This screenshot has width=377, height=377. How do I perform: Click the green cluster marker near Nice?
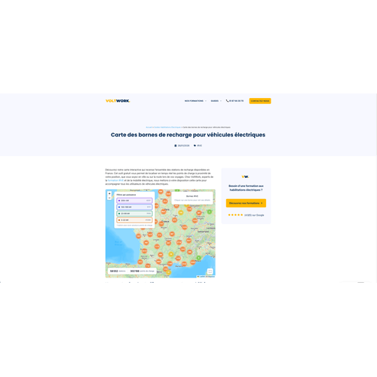(x=198, y=258)
